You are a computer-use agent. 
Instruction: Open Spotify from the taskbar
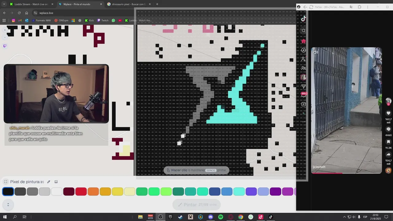pyautogui.click(x=220, y=217)
